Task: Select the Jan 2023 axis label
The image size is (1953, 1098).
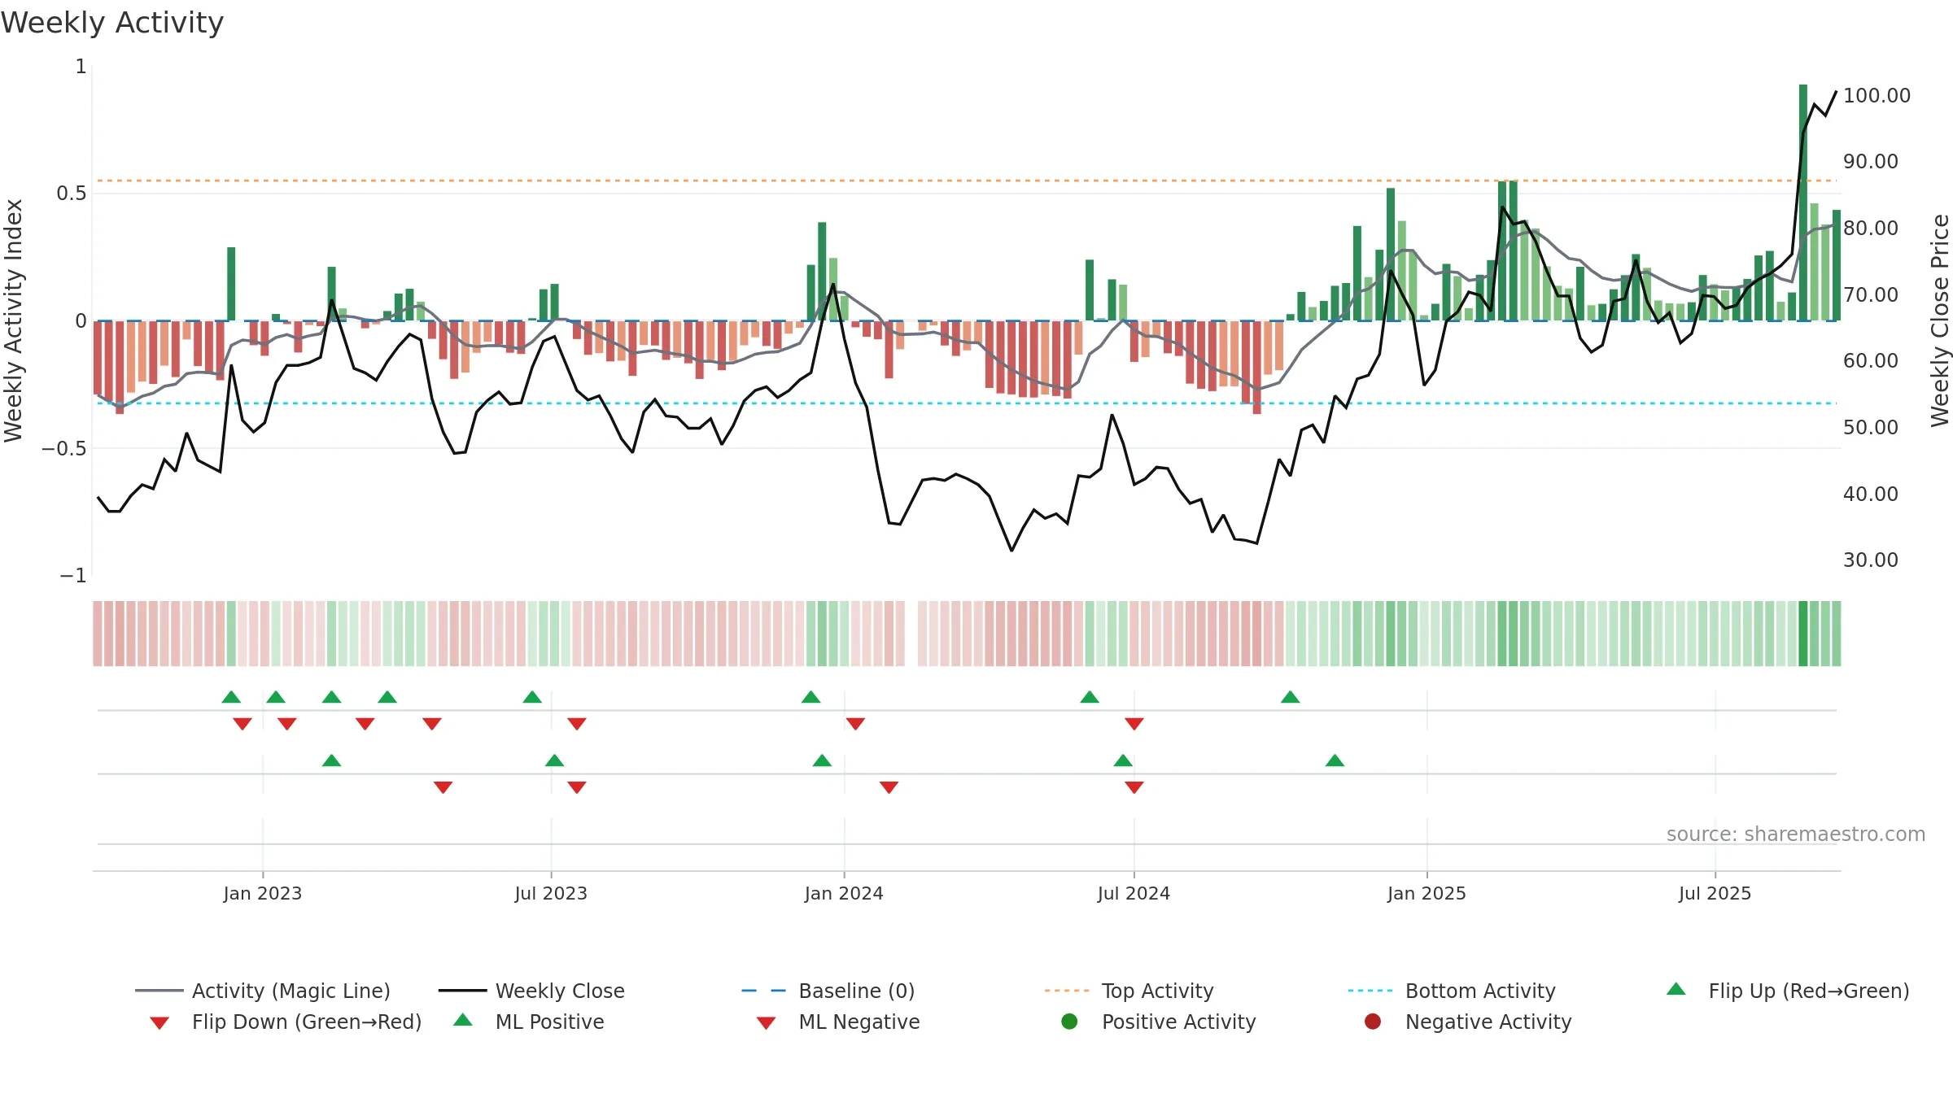Action: click(x=263, y=893)
